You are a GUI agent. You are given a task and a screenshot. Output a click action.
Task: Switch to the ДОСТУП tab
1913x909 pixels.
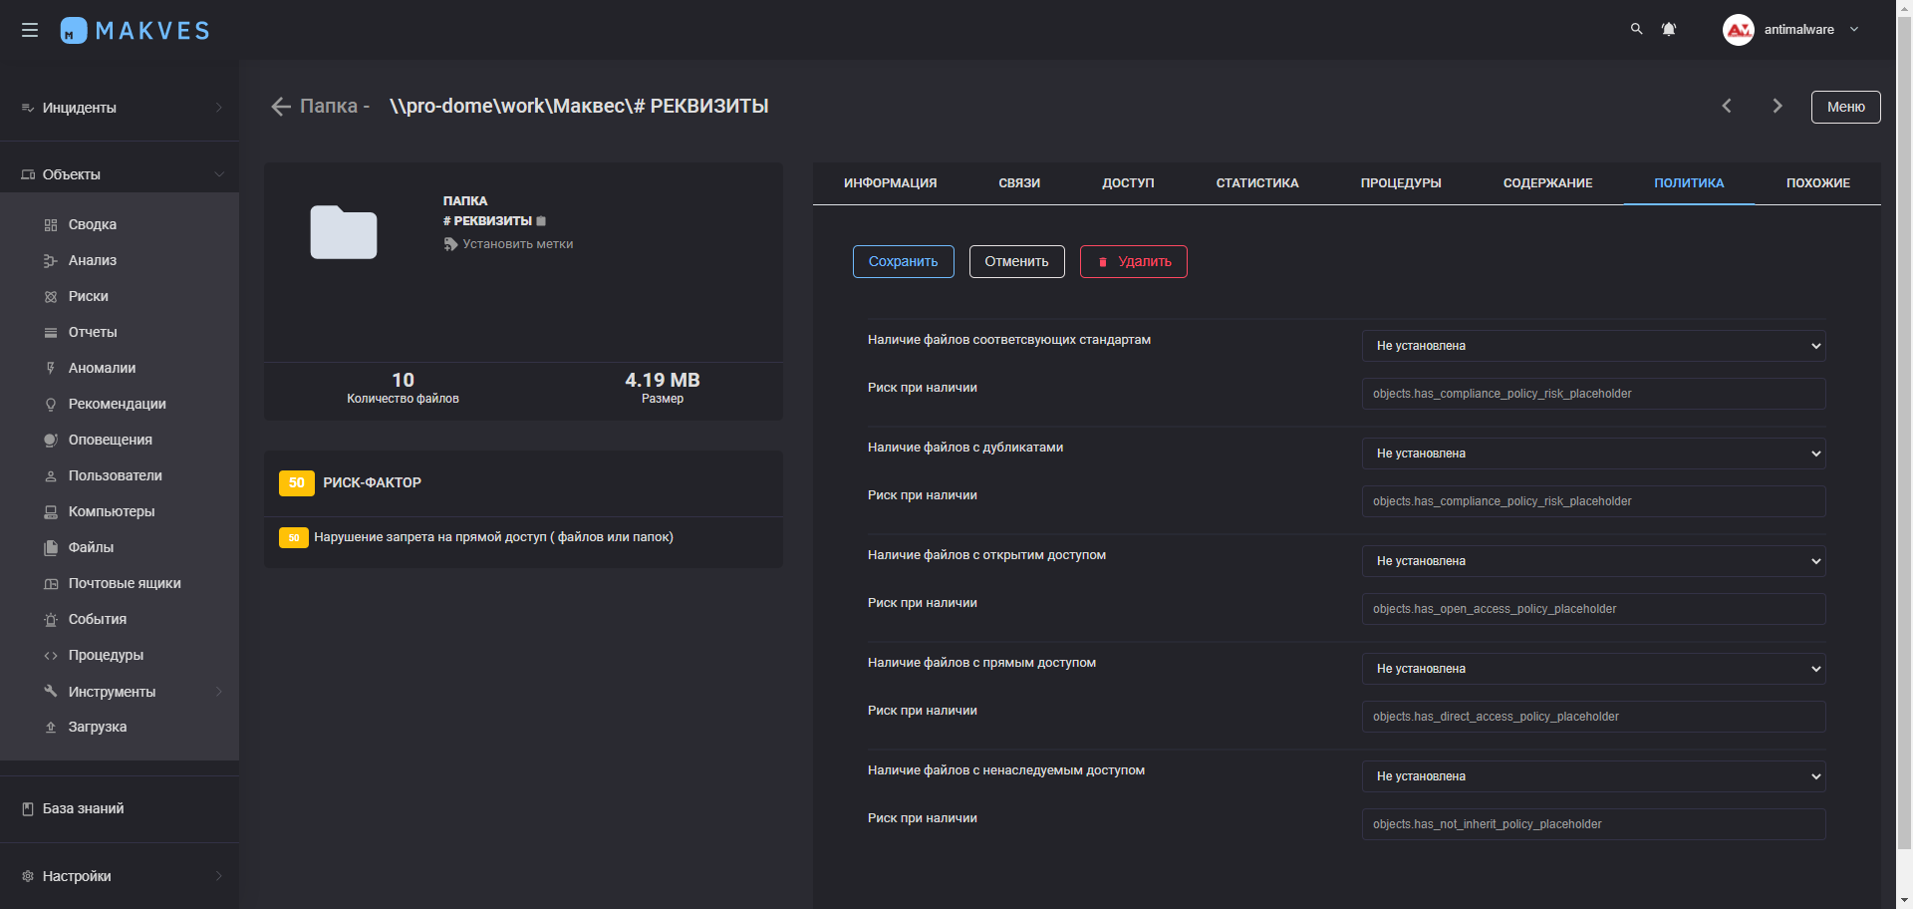coord(1128,183)
